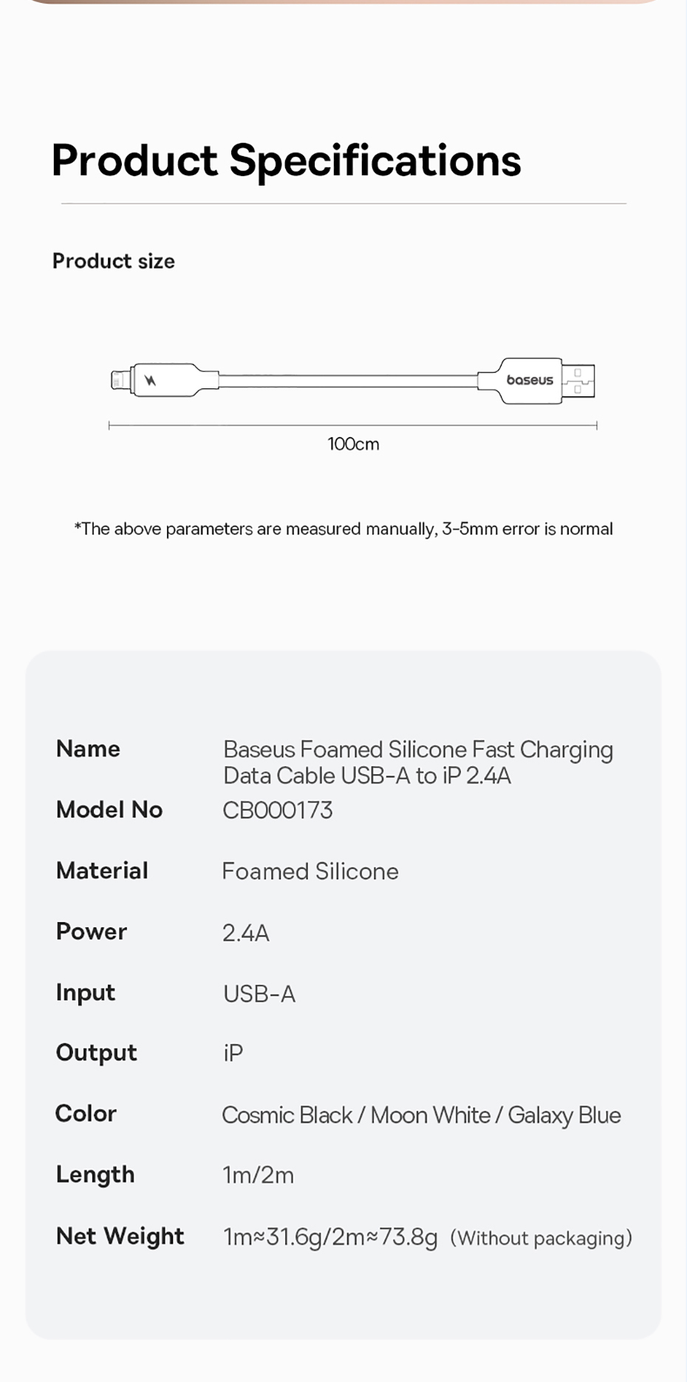Click the lightning bolt icon on the cable connector
The image size is (687, 1382).
click(x=151, y=381)
